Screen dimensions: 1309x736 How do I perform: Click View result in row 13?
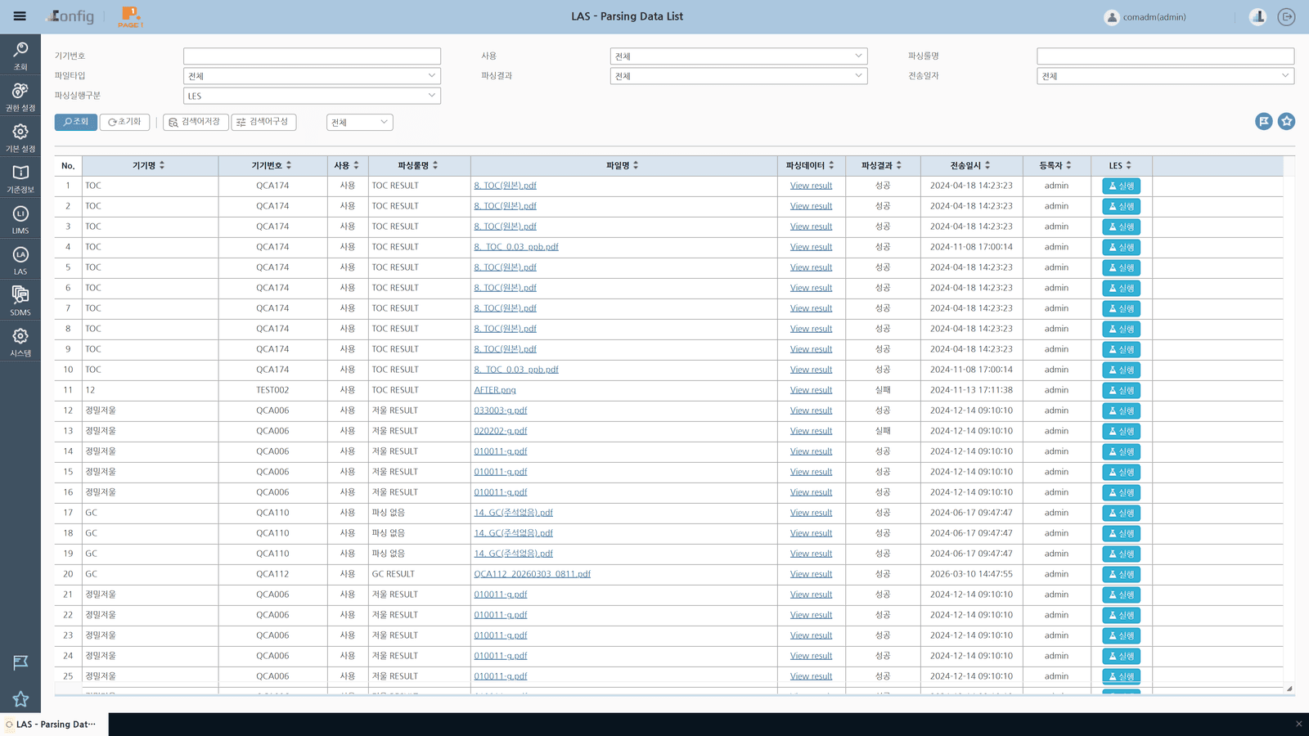(x=811, y=431)
